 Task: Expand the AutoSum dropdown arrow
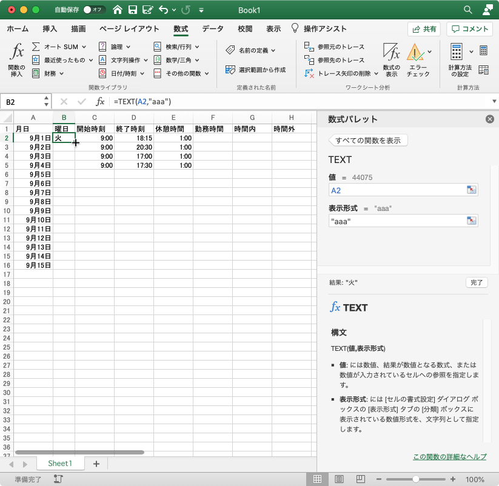pos(84,47)
